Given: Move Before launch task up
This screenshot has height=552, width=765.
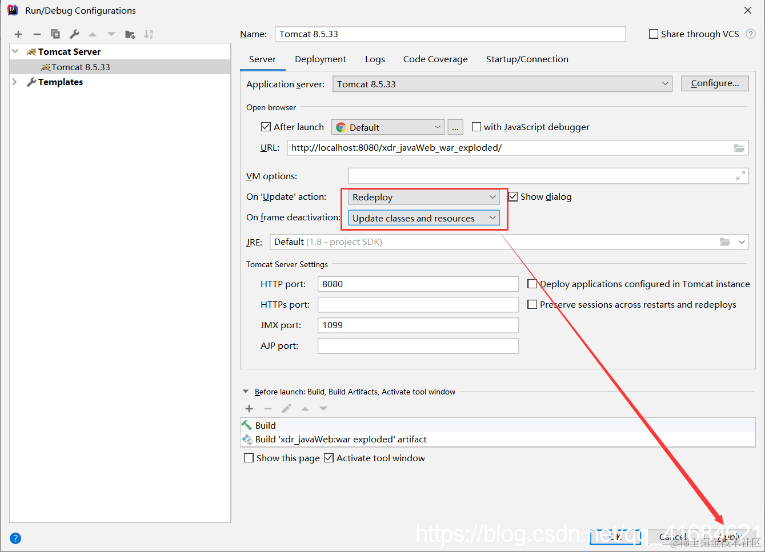Looking at the screenshot, I should (x=305, y=409).
